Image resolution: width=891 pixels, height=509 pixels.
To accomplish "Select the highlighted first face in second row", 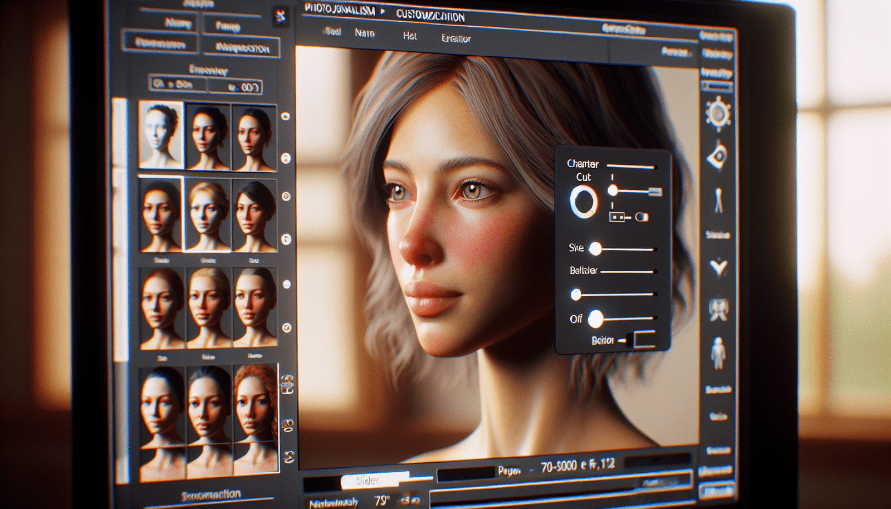I will pyautogui.click(x=160, y=214).
